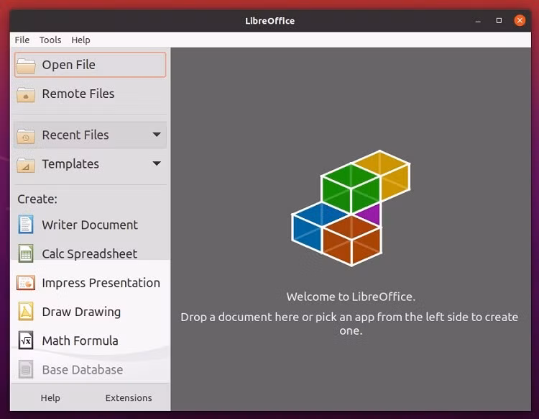Click the Base Database icon
This screenshot has height=419, width=539.
26,369
